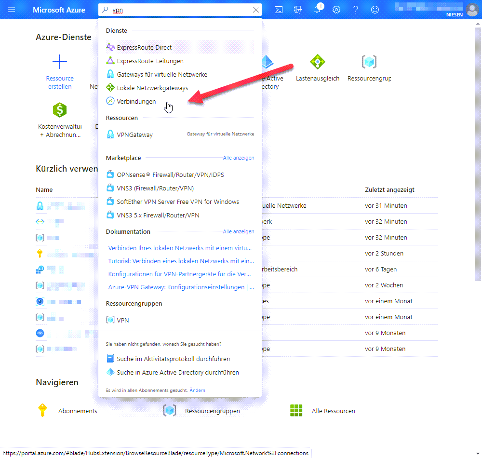
Task: Select SoftEther VPN Server Free offering
Action: coord(180,202)
